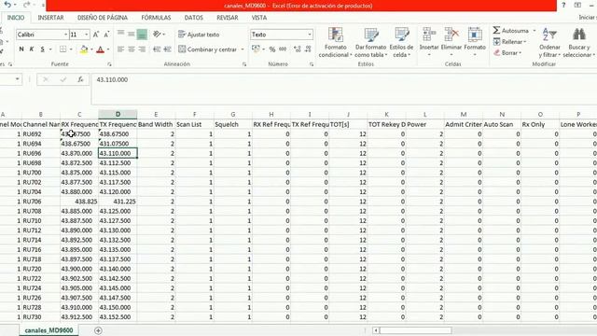Open Ordenar y filtrar menu
Screen dimensions: 597x336
pyautogui.click(x=549, y=42)
